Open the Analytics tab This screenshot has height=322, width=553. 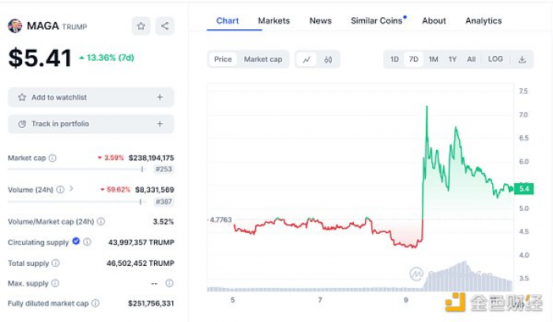pos(483,21)
